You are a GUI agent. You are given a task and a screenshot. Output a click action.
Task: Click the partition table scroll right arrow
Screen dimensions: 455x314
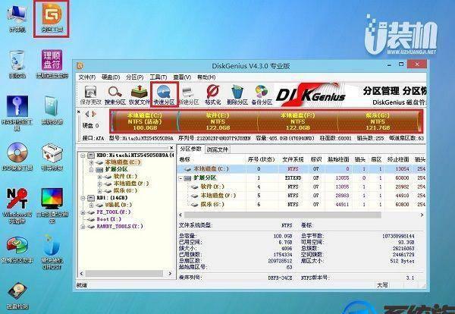point(422,215)
